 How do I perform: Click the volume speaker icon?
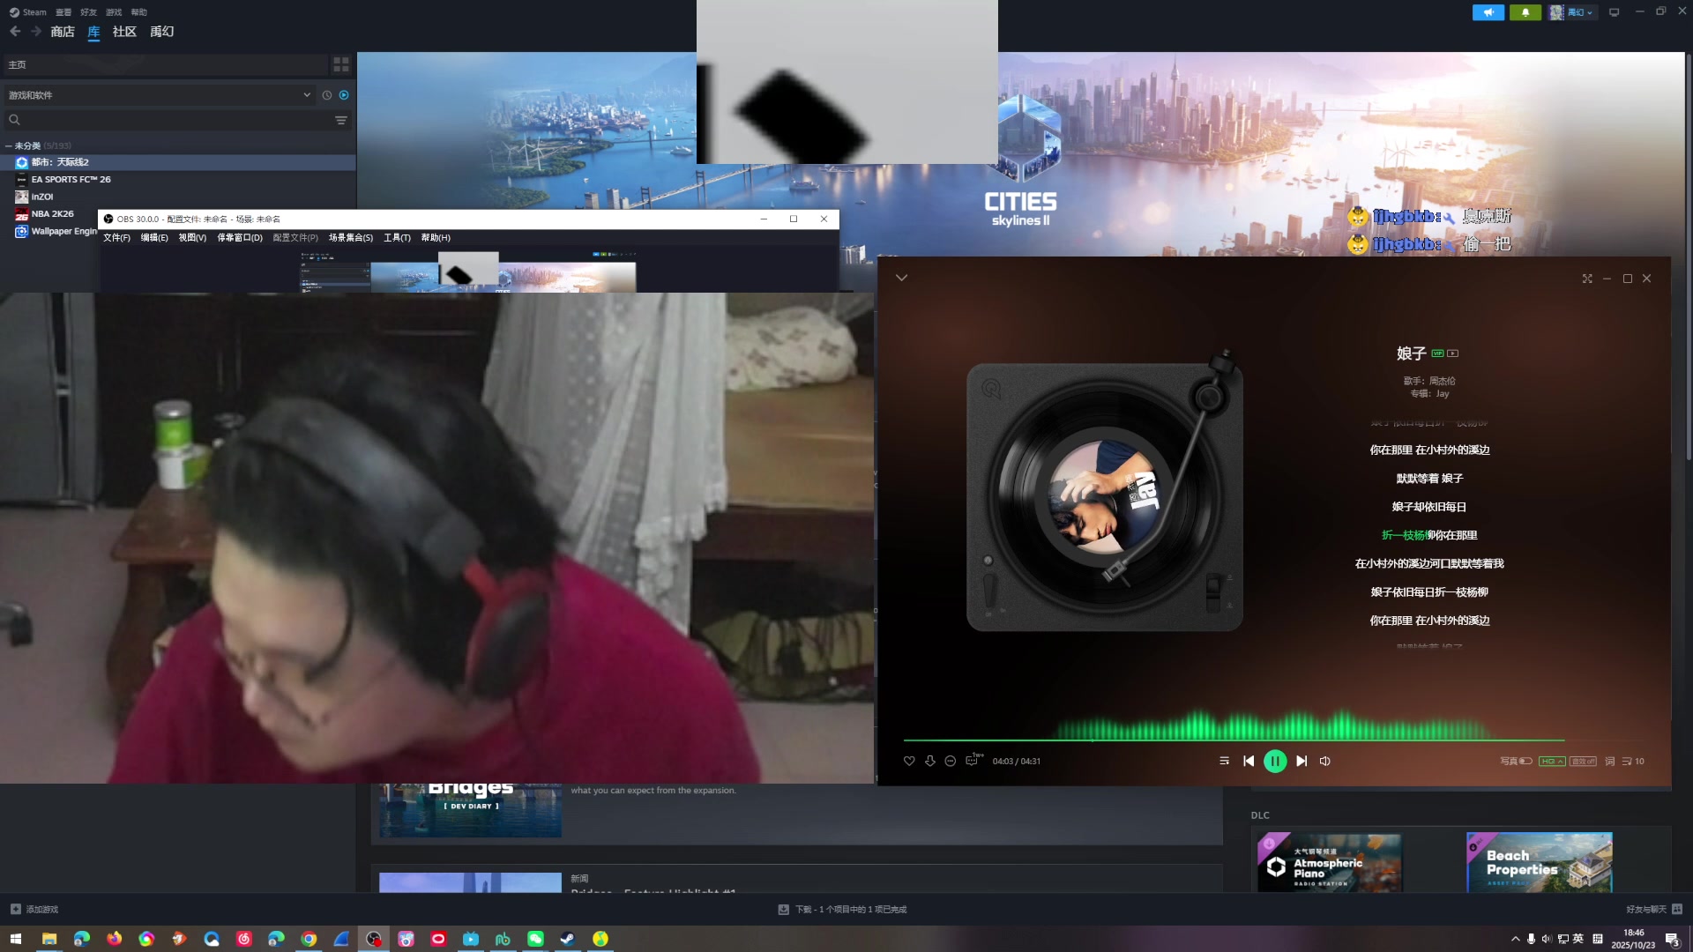point(1324,761)
